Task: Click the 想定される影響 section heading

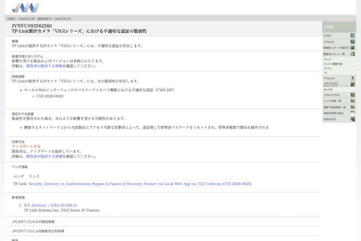Action: pyautogui.click(x=23, y=114)
